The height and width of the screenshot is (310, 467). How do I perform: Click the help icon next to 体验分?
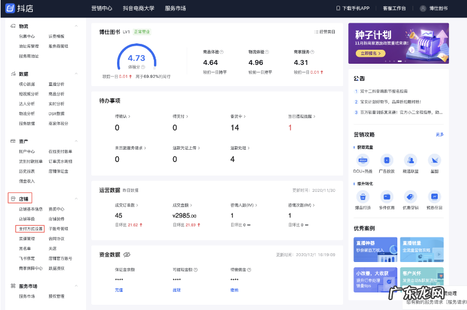click(x=143, y=67)
